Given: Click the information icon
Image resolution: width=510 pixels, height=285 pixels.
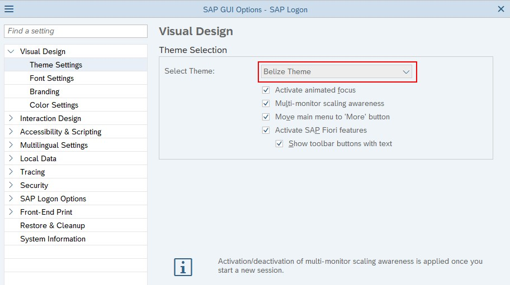Looking at the screenshot, I should tap(183, 267).
